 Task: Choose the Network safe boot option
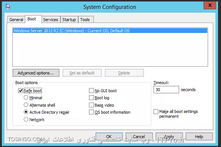pos(26,119)
